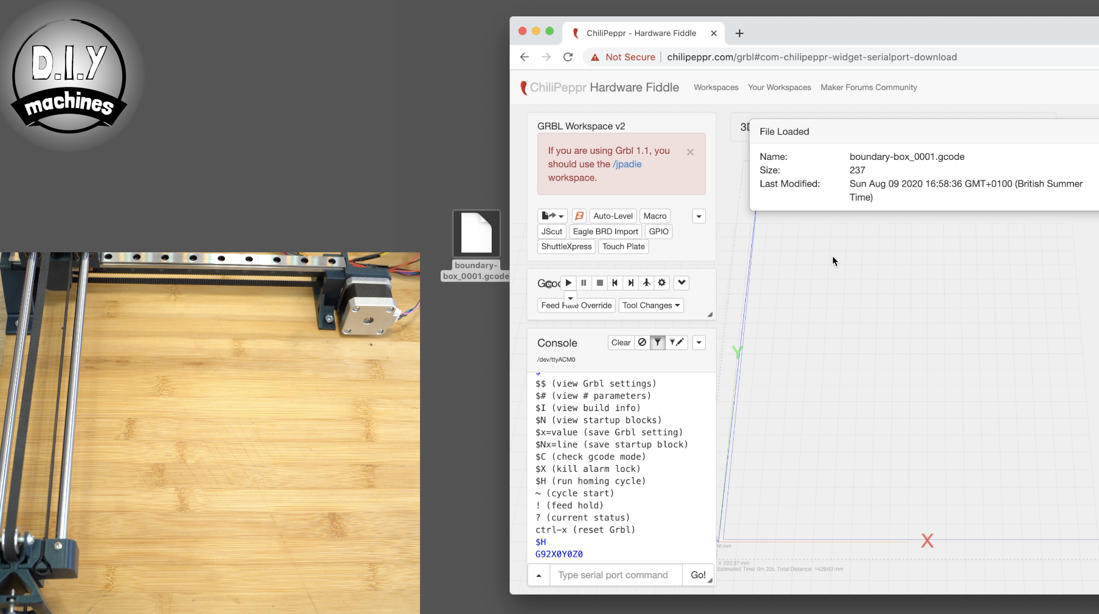1099x614 pixels.
Task: Click X axis label in 3D viewer
Action: 927,541
